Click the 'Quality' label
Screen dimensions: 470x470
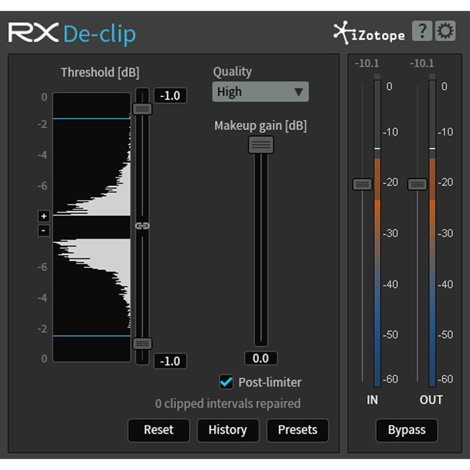click(x=232, y=72)
